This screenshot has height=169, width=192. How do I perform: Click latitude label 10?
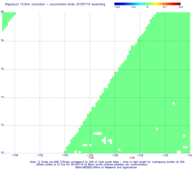[x=2, y=153]
